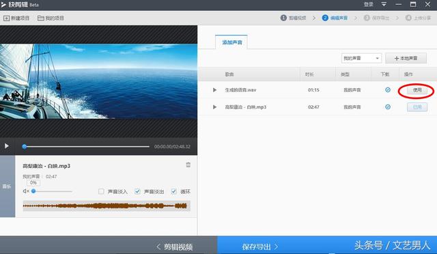Select step 2 编辑声音
This screenshot has height=254, width=437.
coord(335,18)
